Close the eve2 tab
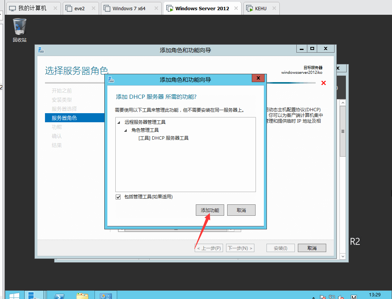The height and width of the screenshot is (299, 392). [x=93, y=8]
